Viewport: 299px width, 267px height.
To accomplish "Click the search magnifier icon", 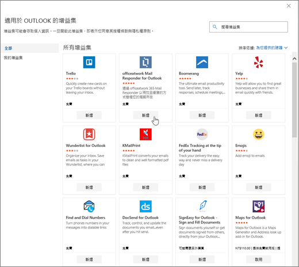I will pos(215,27).
